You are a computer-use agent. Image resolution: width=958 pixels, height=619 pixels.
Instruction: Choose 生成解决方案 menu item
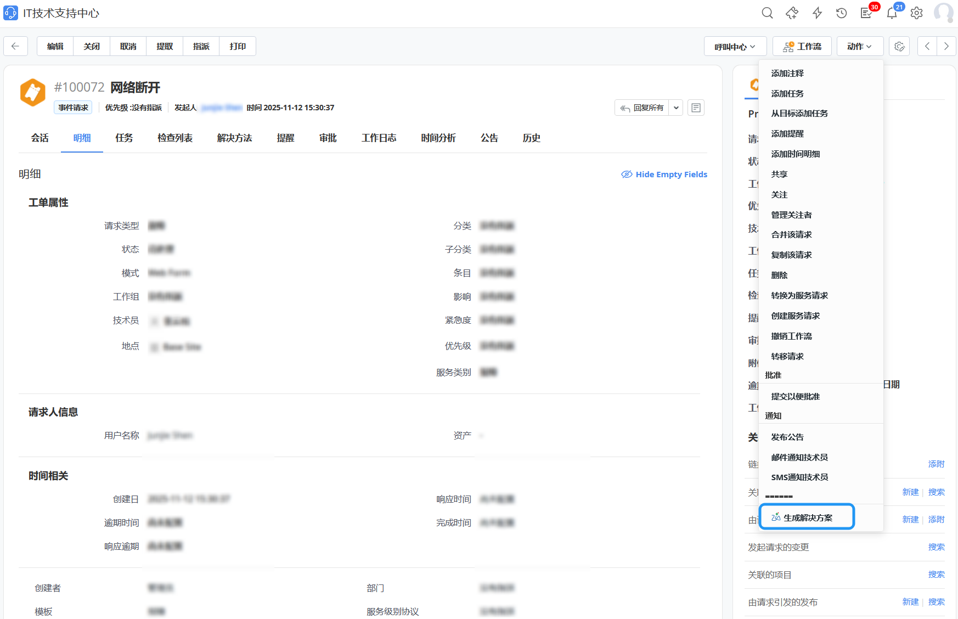pos(807,517)
